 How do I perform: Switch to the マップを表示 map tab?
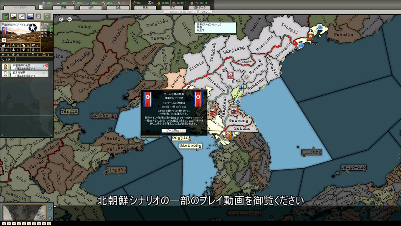coord(20,8)
